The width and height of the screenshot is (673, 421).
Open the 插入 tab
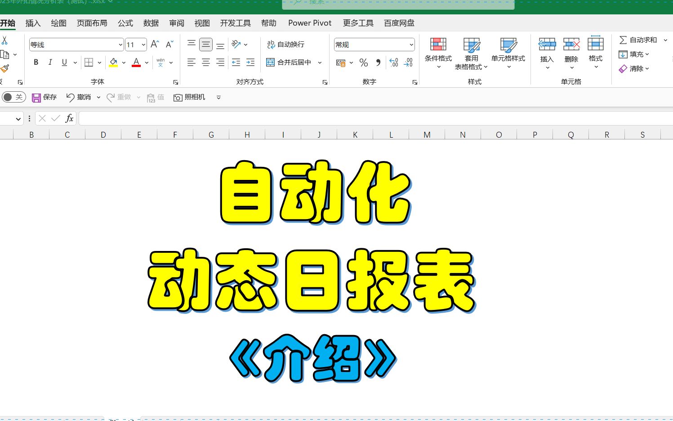pyautogui.click(x=33, y=23)
